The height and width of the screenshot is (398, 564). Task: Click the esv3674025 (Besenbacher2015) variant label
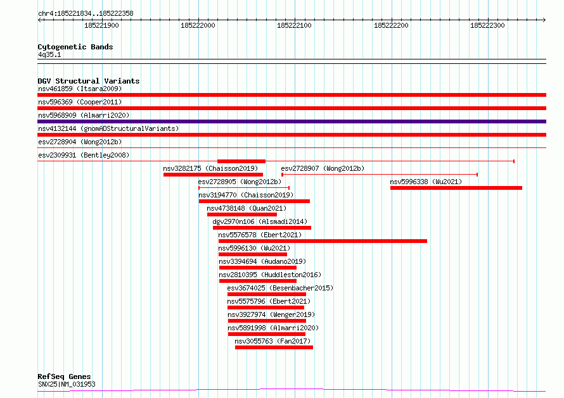tap(279, 288)
